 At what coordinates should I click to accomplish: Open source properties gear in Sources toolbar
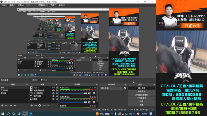tap(40, 105)
